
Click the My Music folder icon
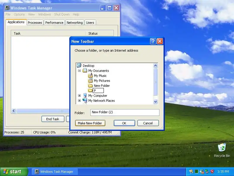coord(90,75)
